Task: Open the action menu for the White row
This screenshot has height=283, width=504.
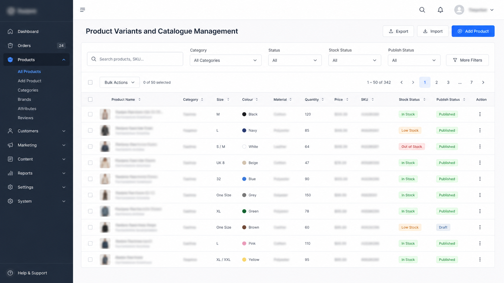Action: pyautogui.click(x=480, y=146)
